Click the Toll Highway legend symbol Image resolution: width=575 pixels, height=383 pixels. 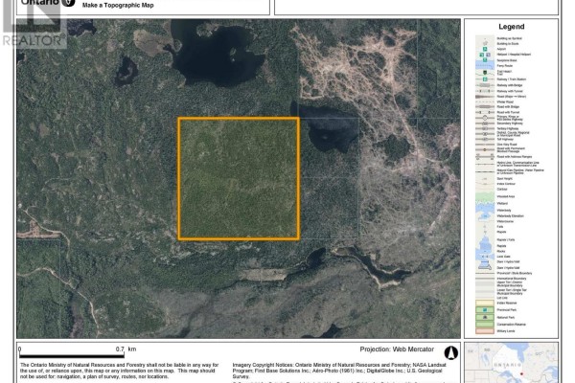(x=485, y=139)
